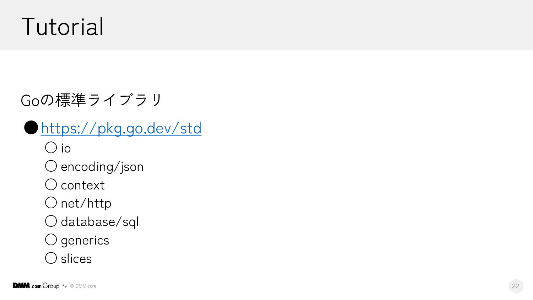Click the database/sql list item
Viewport: 533px width, 300px height.
[x=100, y=222]
